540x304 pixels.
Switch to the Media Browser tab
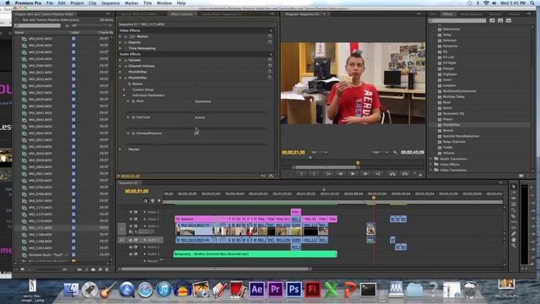point(472,14)
